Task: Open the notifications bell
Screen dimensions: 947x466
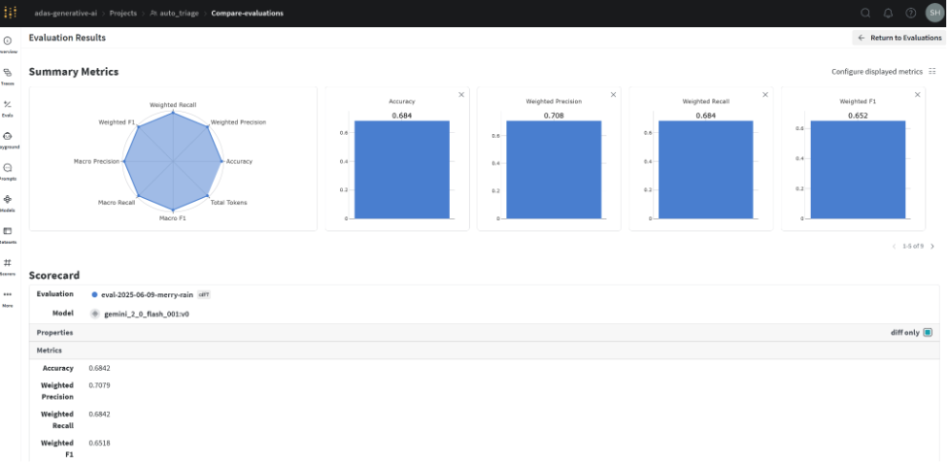Action: (x=888, y=13)
